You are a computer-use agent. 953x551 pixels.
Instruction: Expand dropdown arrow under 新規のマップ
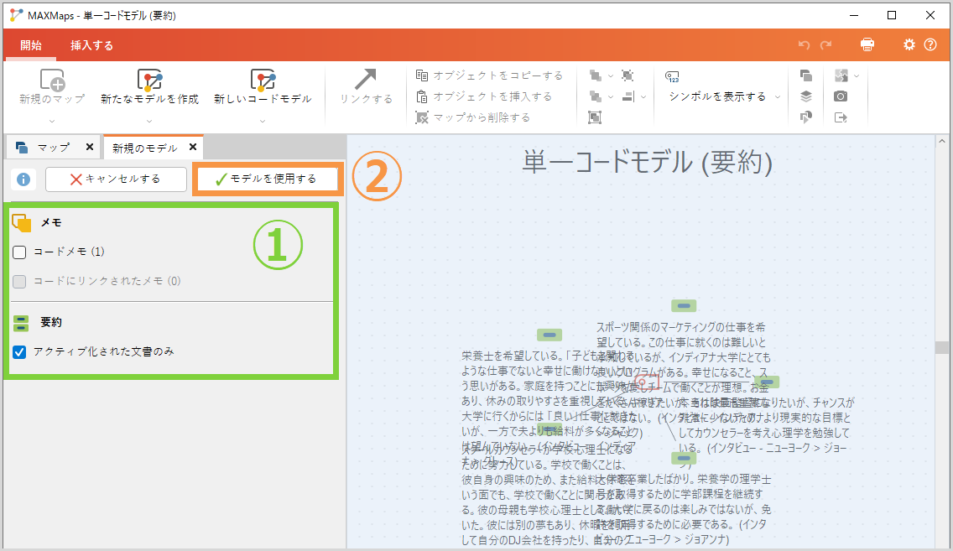(52, 121)
